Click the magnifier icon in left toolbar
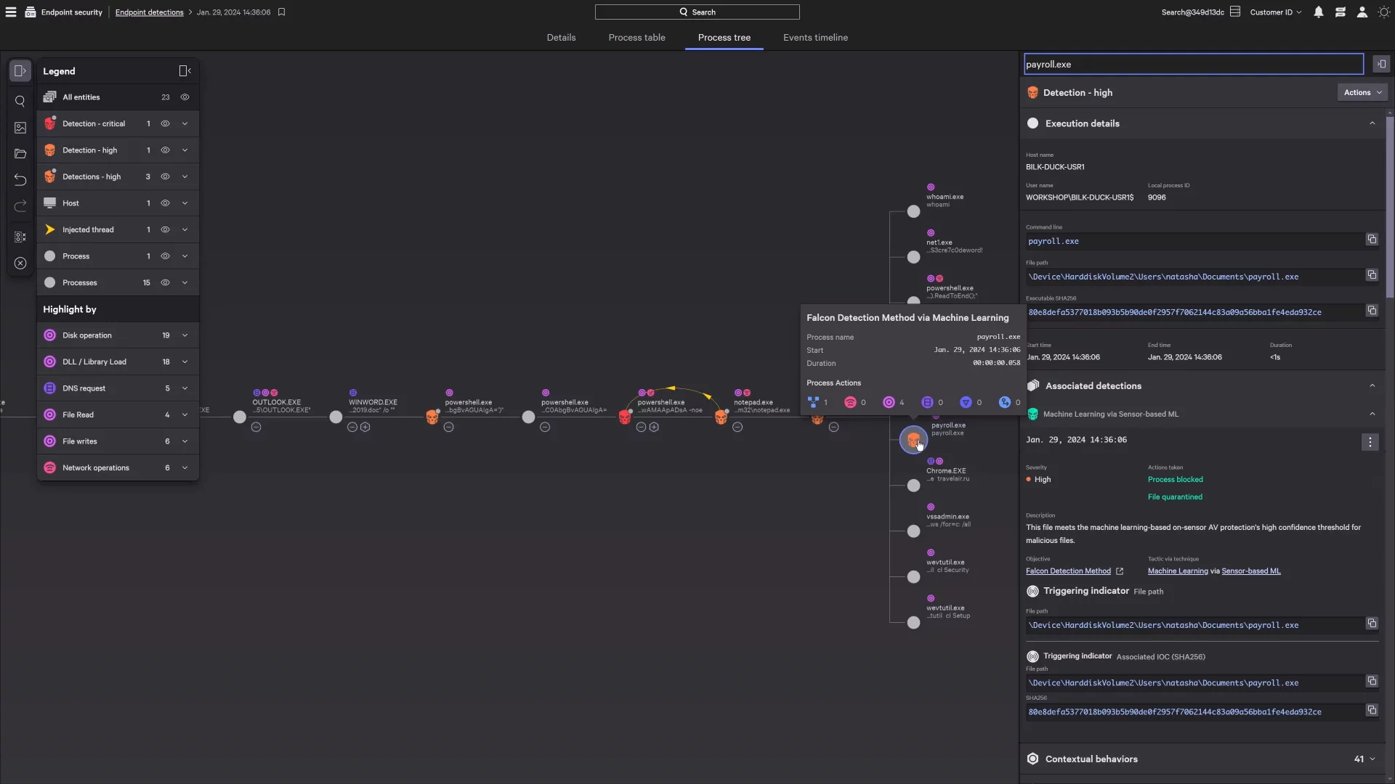Viewport: 1395px width, 784px height. click(x=20, y=102)
